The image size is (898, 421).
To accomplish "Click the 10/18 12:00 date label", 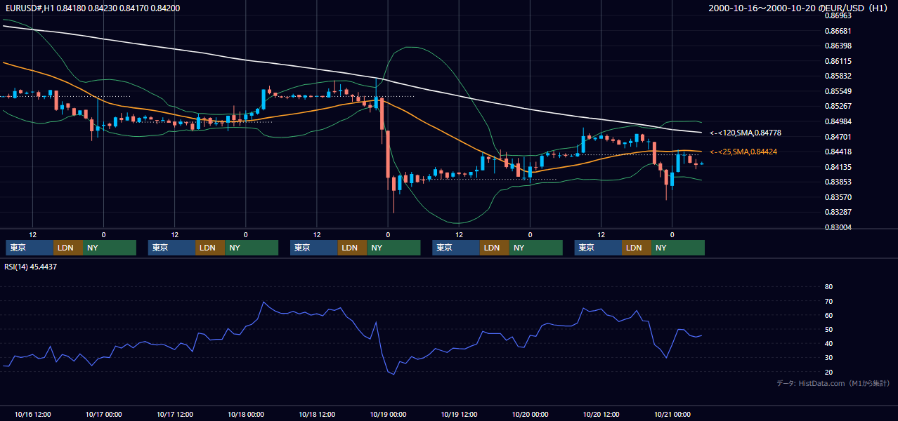I will pyautogui.click(x=317, y=414).
